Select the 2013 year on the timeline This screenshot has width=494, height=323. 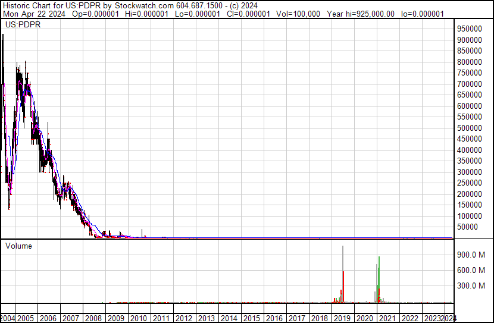click(x=207, y=319)
